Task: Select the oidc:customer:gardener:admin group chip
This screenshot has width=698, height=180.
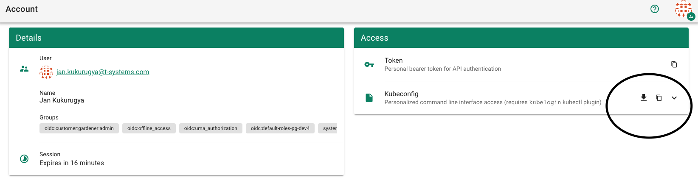Action: click(x=79, y=128)
